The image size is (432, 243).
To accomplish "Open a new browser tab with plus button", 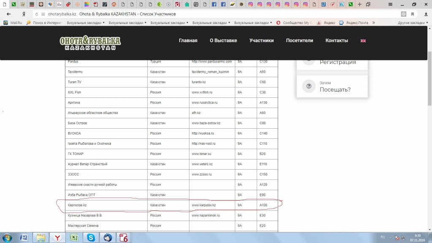I will coord(359,4).
